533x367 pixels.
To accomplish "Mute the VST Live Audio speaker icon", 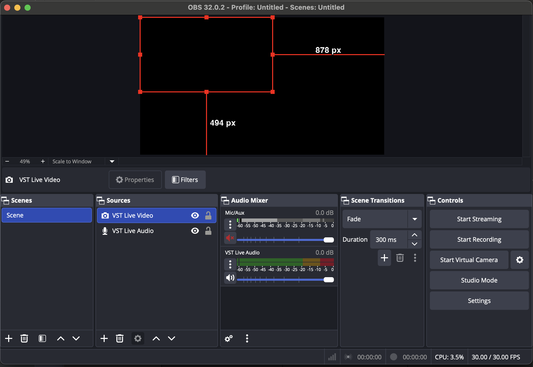I will point(230,278).
